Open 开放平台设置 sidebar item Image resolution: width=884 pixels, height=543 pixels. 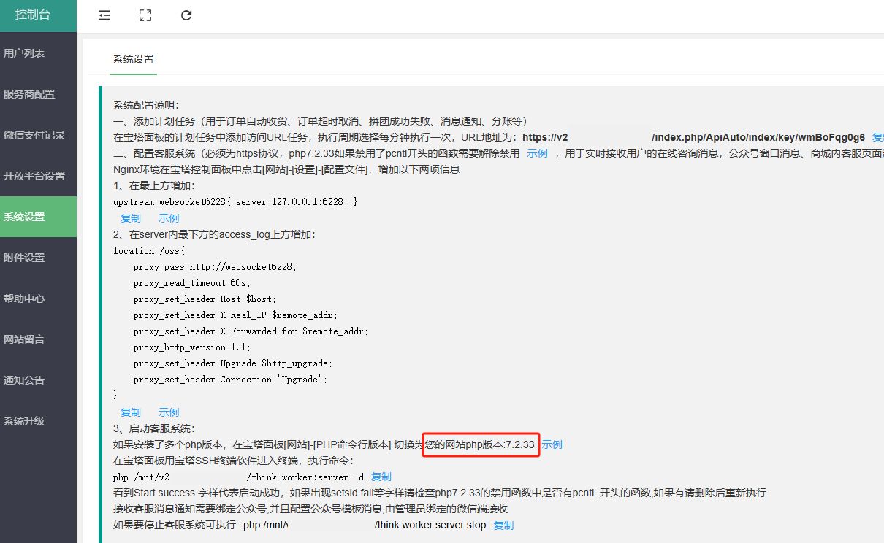[x=34, y=176]
